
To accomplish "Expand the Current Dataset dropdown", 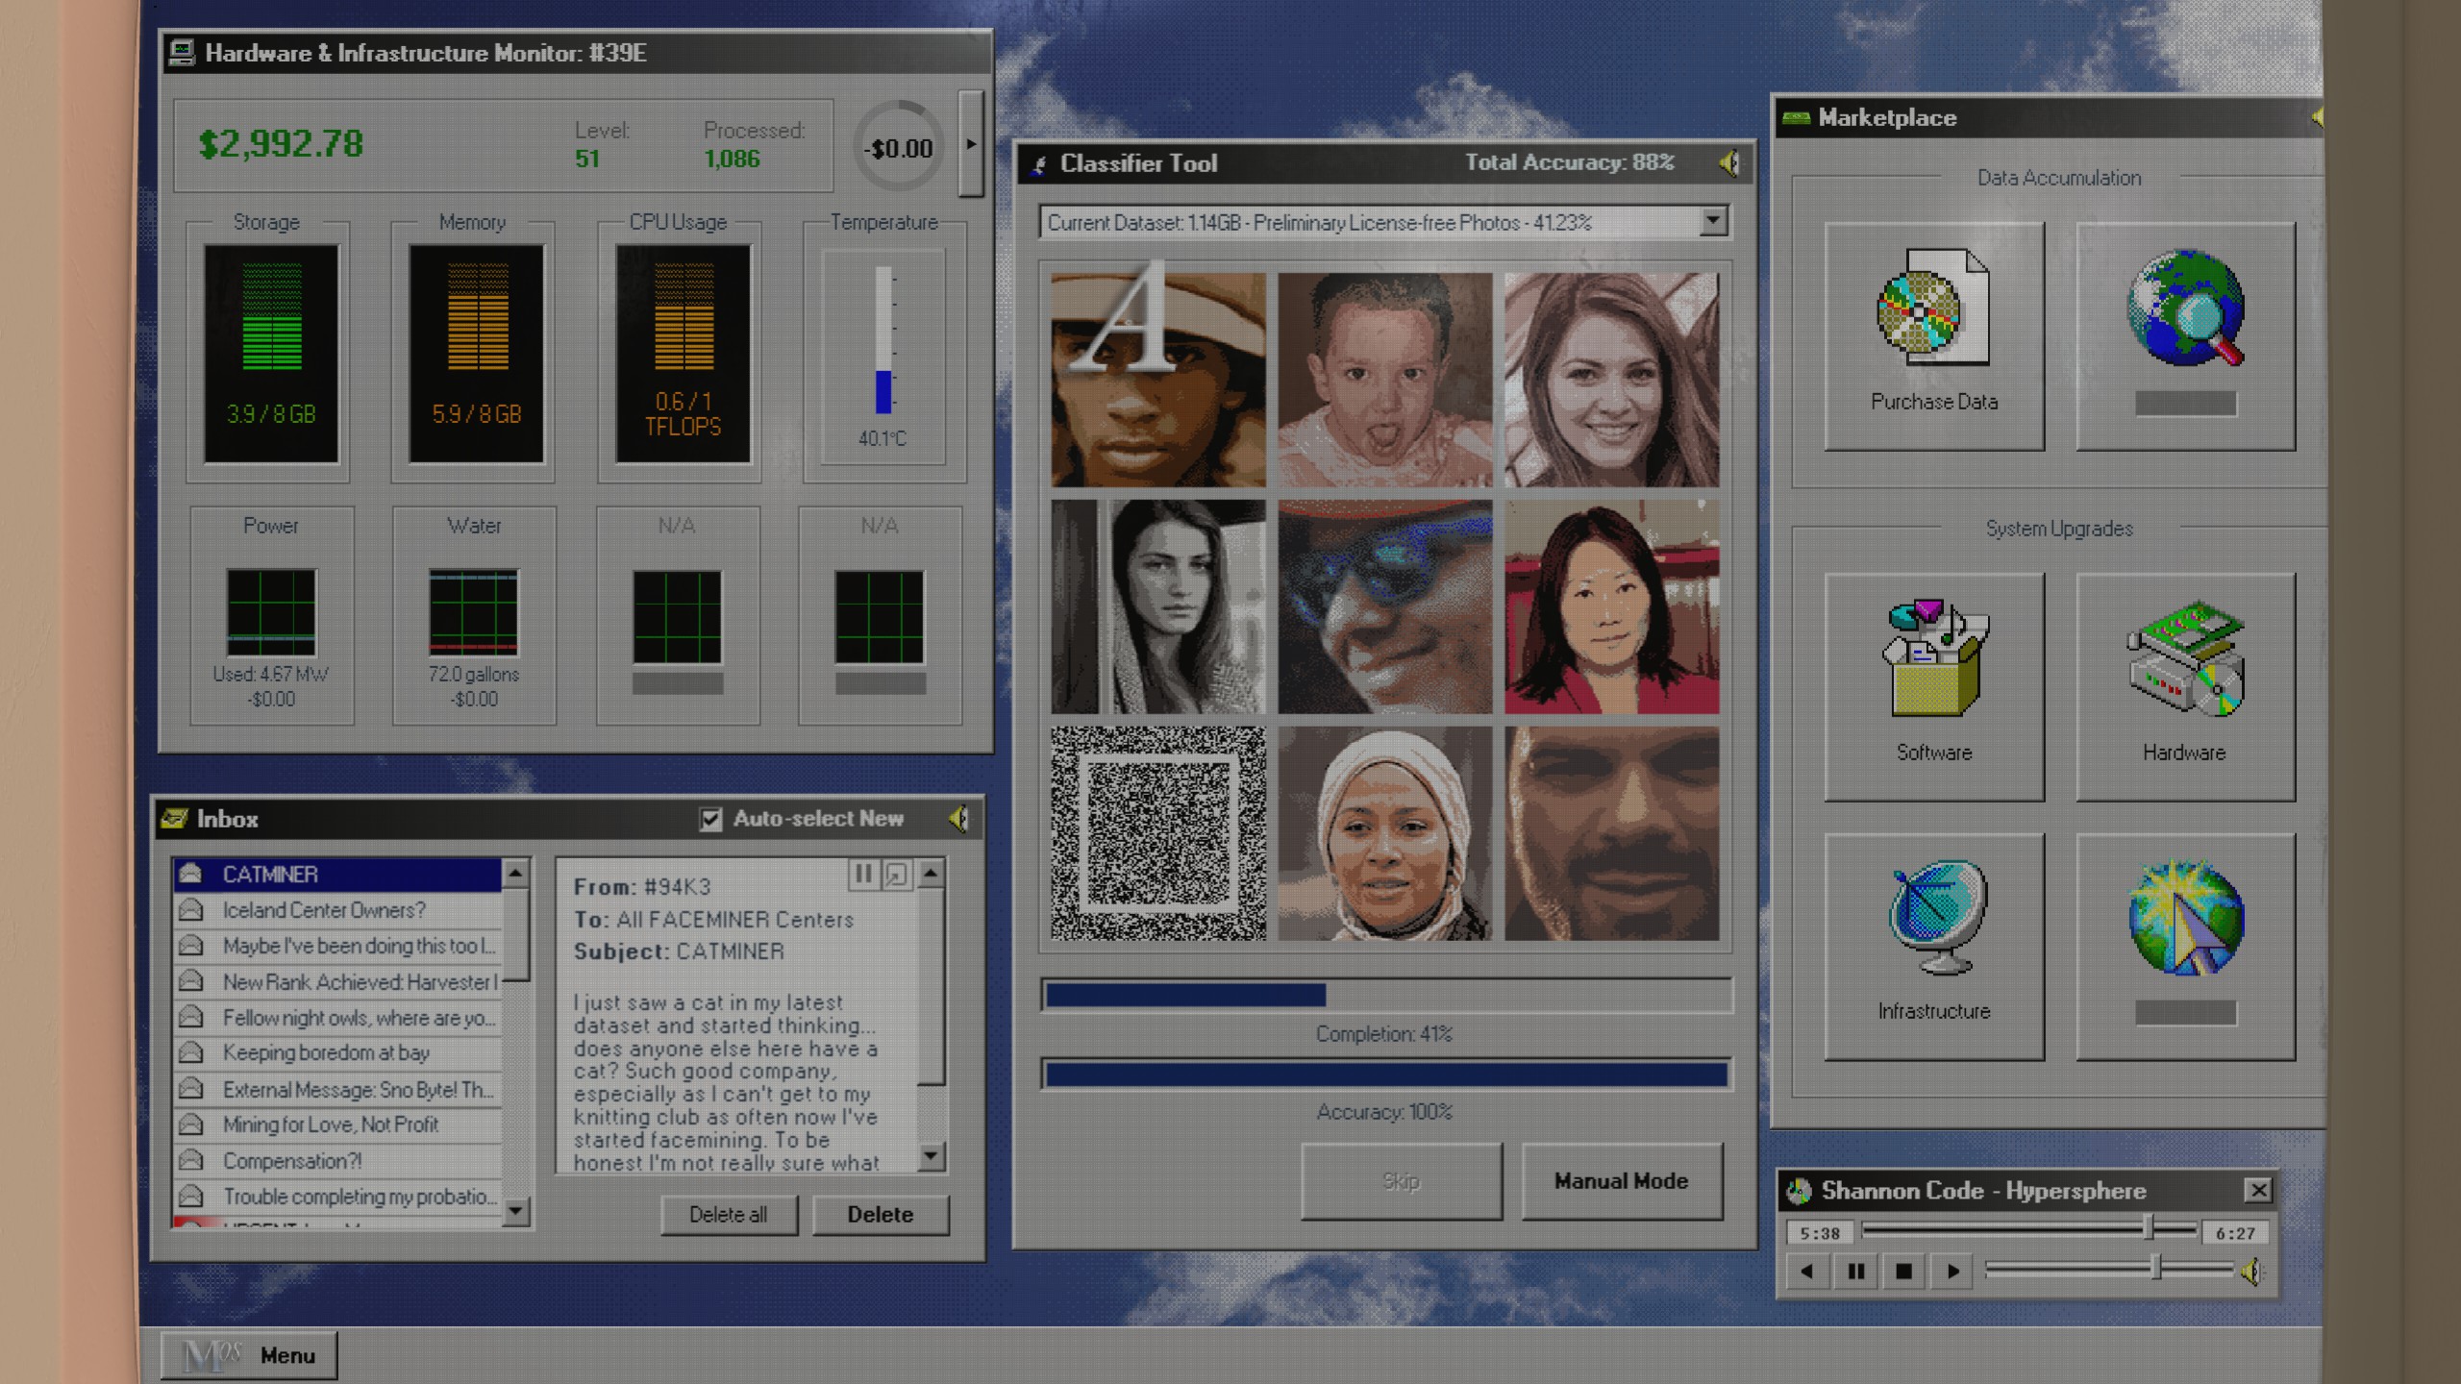I will [x=1712, y=222].
